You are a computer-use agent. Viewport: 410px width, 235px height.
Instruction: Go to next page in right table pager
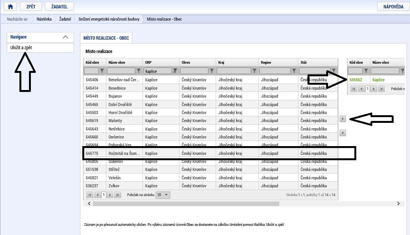coord(374,89)
